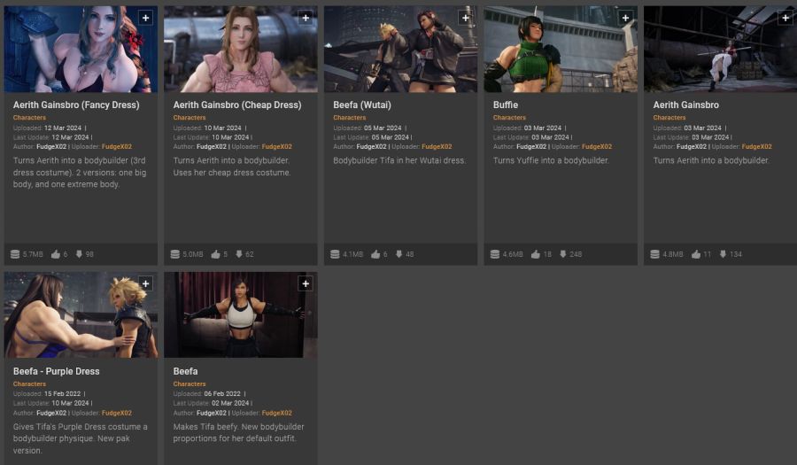Click uploader FudgeX02 on Beefa 06 Feb card
The width and height of the screenshot is (797, 465).
click(x=277, y=413)
